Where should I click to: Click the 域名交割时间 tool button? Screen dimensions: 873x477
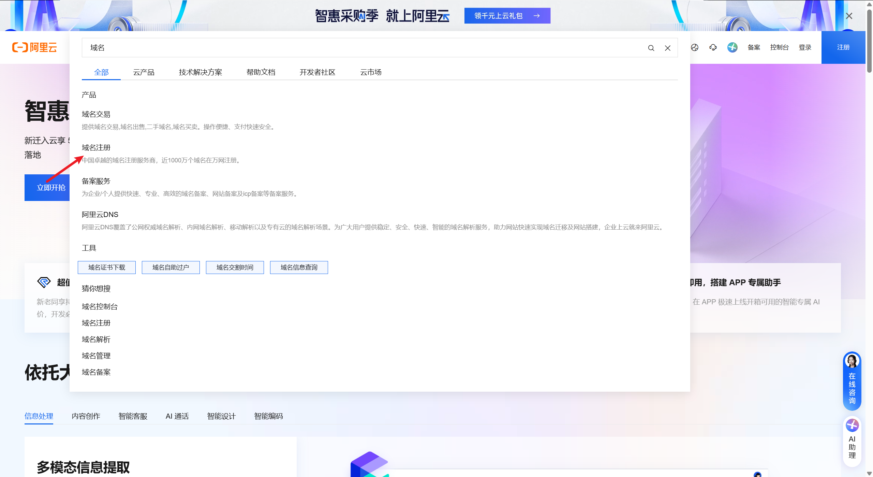235,268
